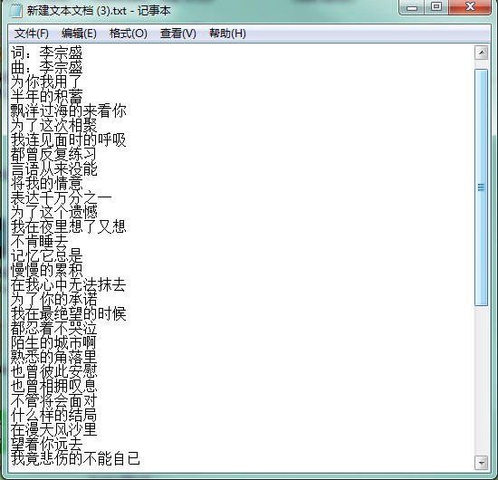Screen dimensions: 498x480
Task: Click the line 不管将会面对
Action: tap(54, 401)
